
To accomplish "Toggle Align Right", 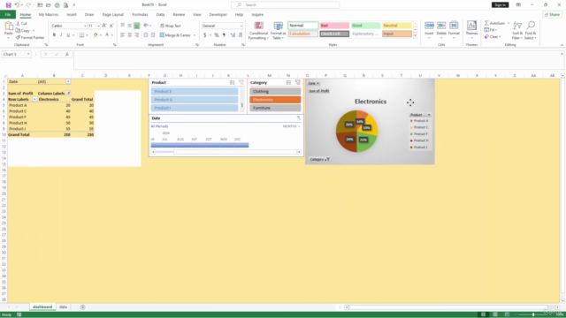I will pyautogui.click(x=137, y=35).
